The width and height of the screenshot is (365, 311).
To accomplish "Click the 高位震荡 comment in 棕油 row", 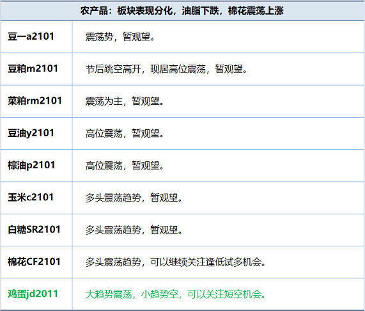I will click(x=125, y=165).
